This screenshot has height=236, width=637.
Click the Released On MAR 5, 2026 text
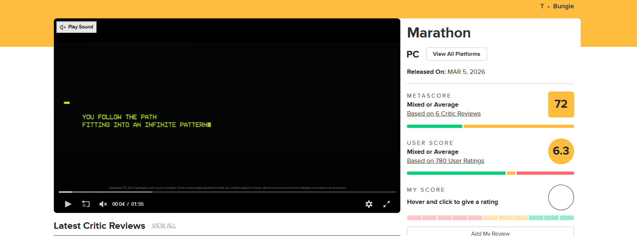click(446, 72)
